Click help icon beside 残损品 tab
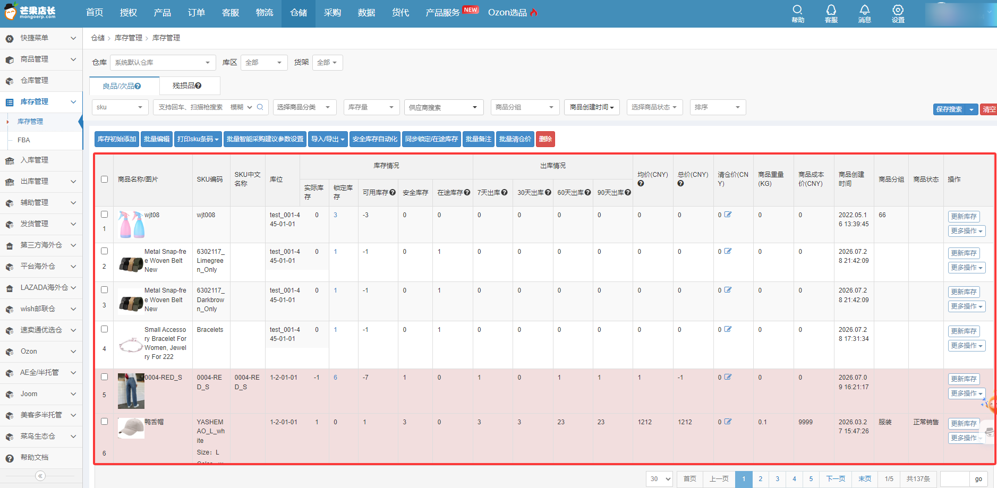The image size is (997, 488). pos(198,85)
